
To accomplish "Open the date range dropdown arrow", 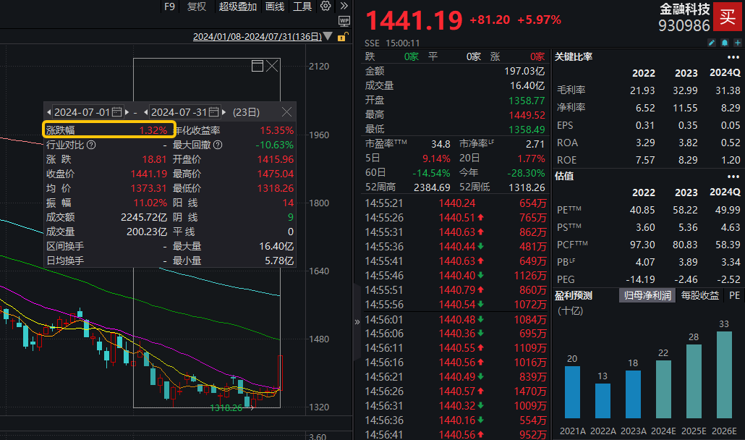I will [327, 34].
